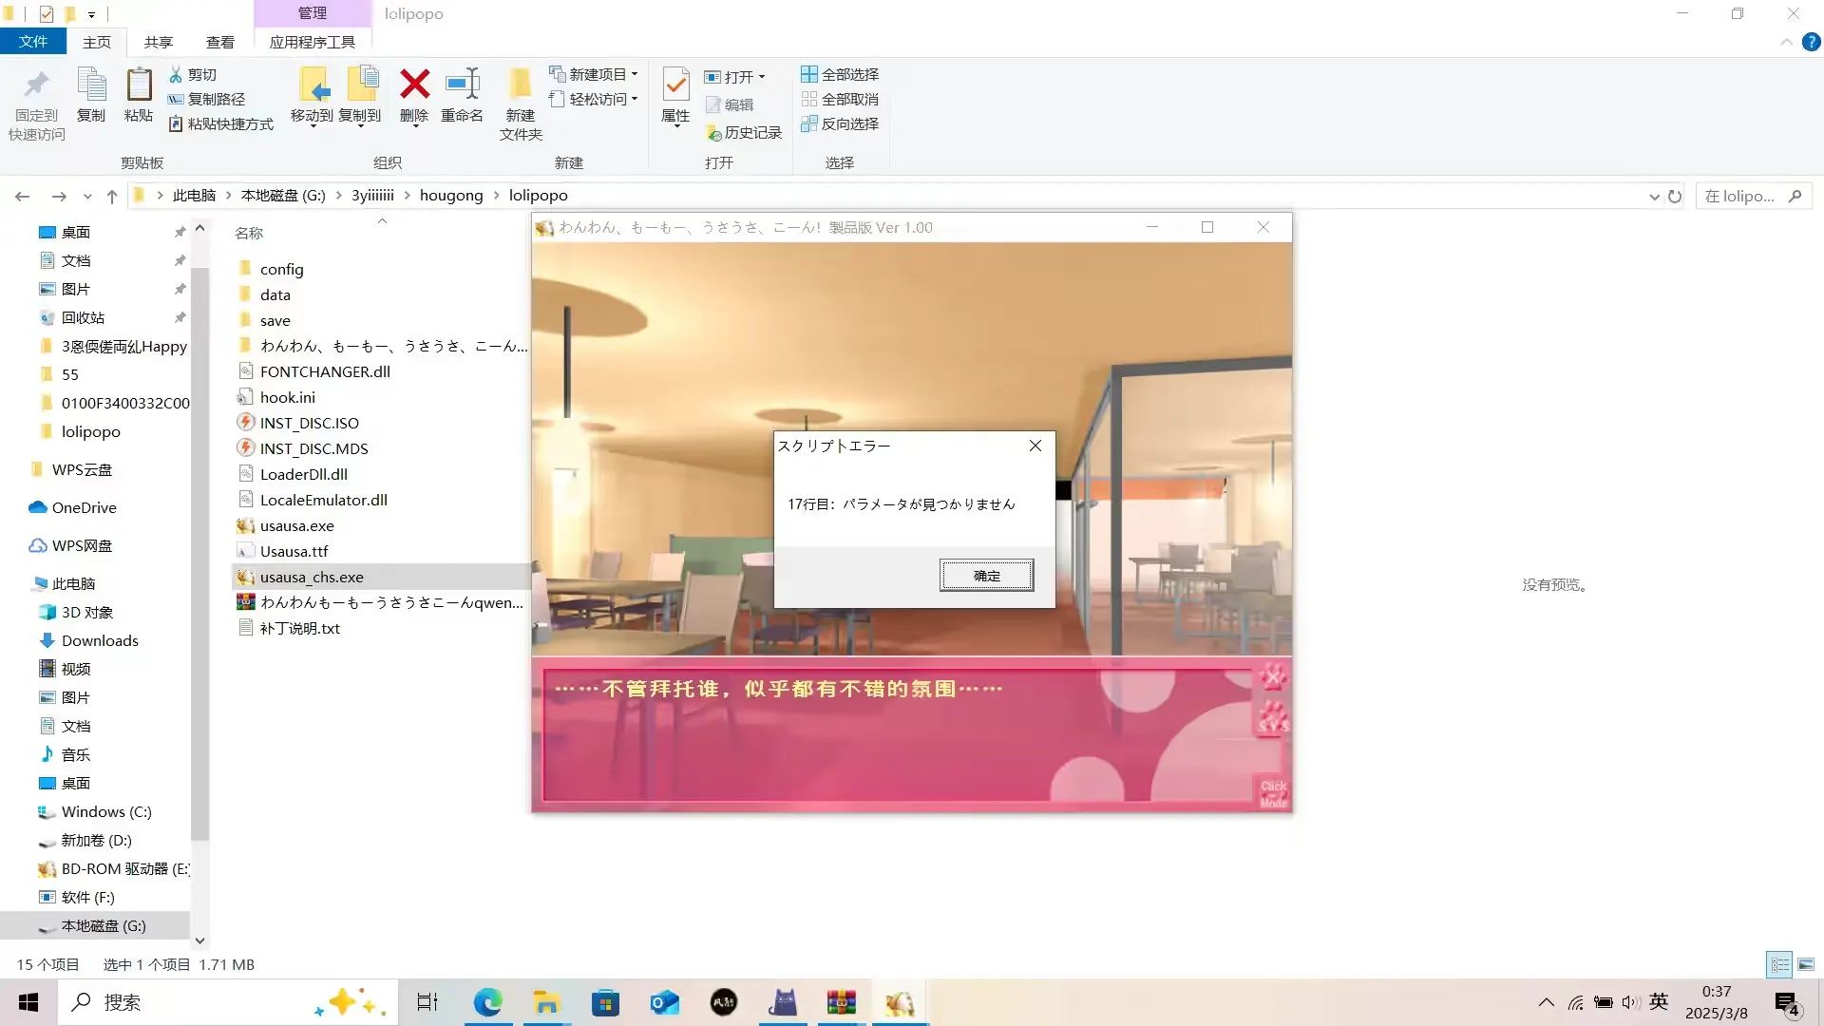Click the game's SYS paw button

pyautogui.click(x=1273, y=719)
